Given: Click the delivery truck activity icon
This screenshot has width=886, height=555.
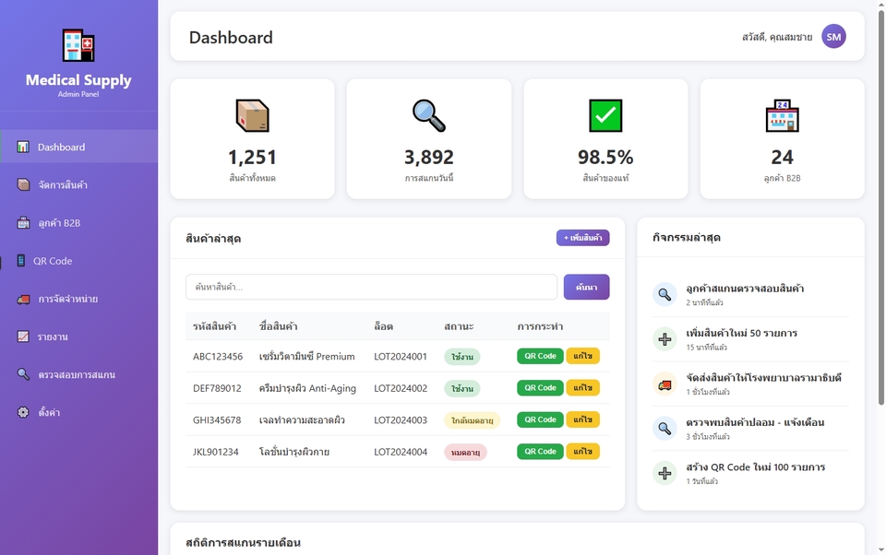Looking at the screenshot, I should 664,384.
